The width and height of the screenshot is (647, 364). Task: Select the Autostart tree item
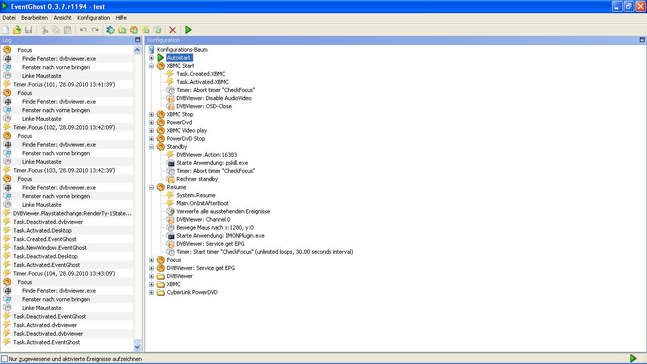[x=178, y=58]
